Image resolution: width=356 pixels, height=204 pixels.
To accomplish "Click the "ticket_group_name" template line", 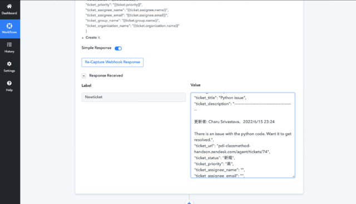I will [122, 21].
